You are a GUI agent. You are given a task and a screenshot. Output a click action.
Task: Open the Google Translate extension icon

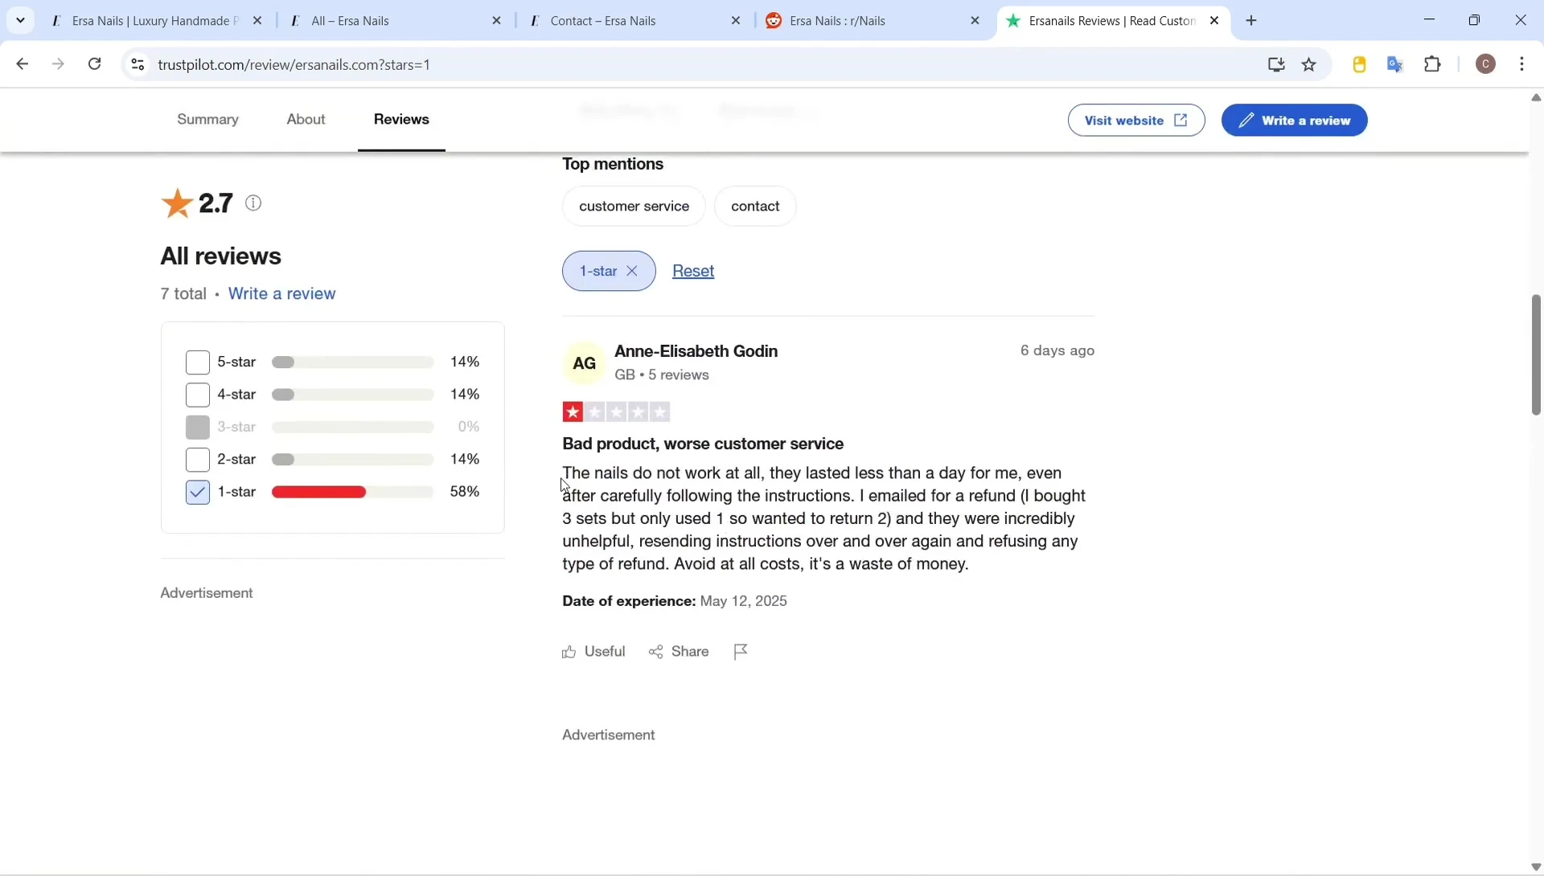coord(1396,64)
